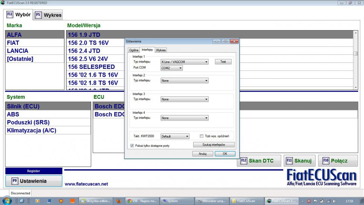Open the Takt. KWP2000 dropdown
Viewport: 364px width, 205px height.
tap(175, 136)
